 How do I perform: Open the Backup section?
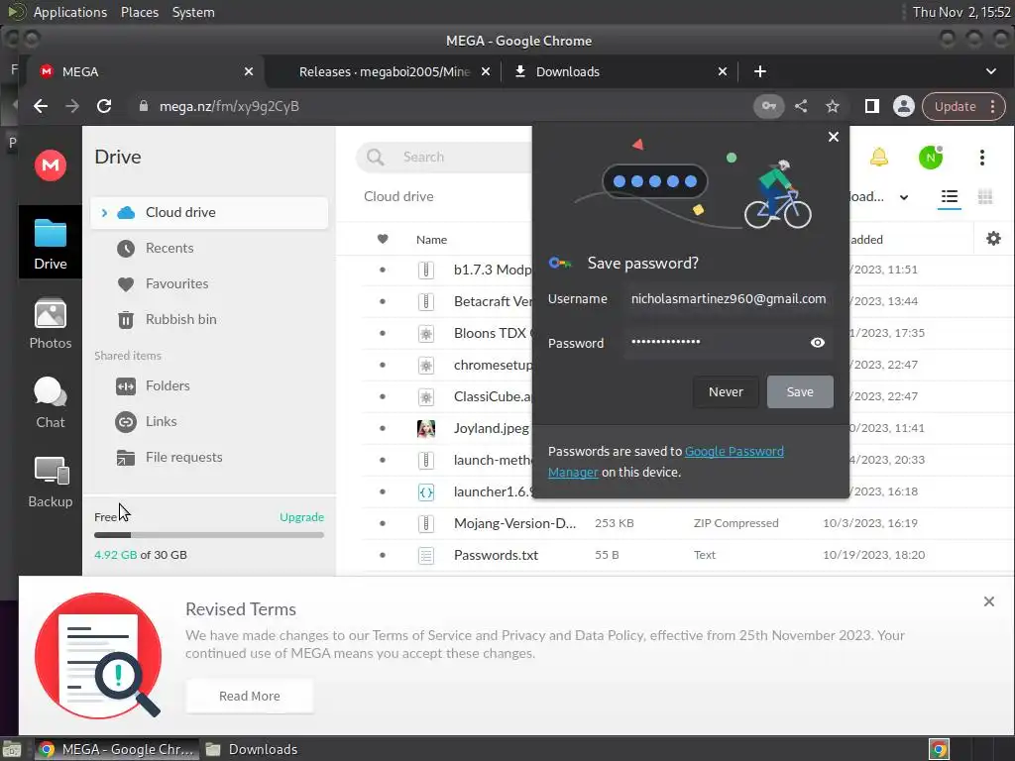(50, 483)
